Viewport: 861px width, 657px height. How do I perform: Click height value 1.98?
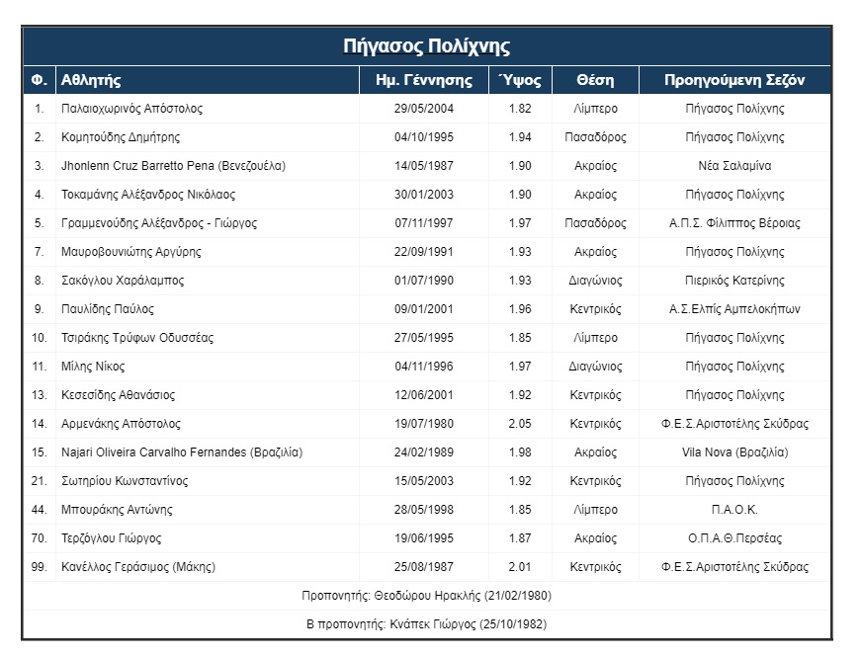(x=520, y=452)
